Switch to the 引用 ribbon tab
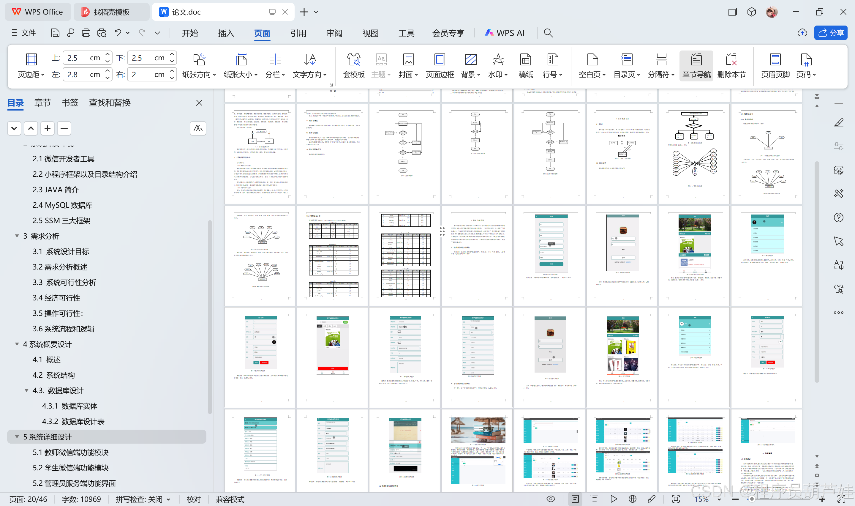The image size is (855, 506). 298,33
